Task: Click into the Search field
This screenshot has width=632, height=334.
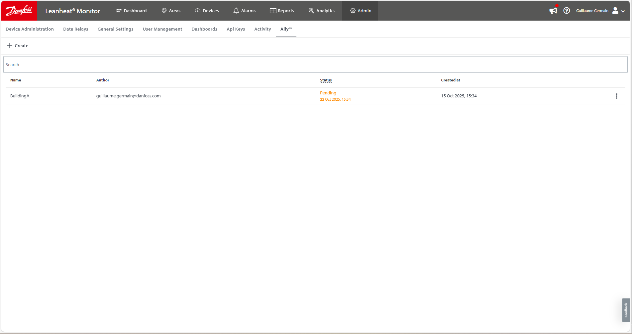Action: 315,64
